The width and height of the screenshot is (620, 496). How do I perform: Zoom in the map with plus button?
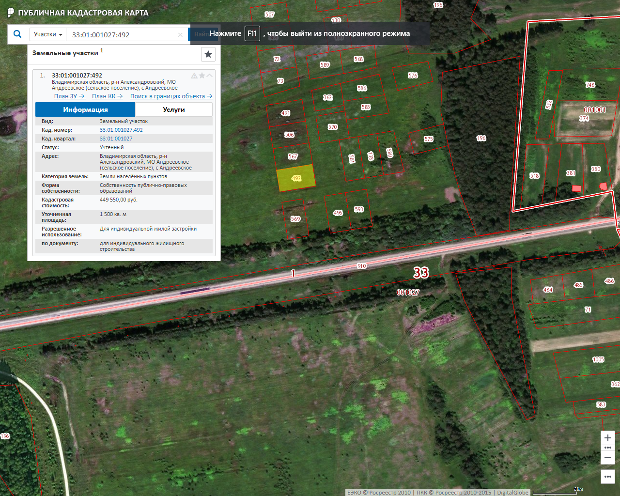click(x=608, y=438)
